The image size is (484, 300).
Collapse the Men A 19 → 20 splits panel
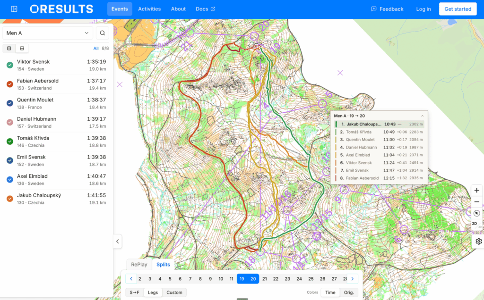(x=422, y=116)
